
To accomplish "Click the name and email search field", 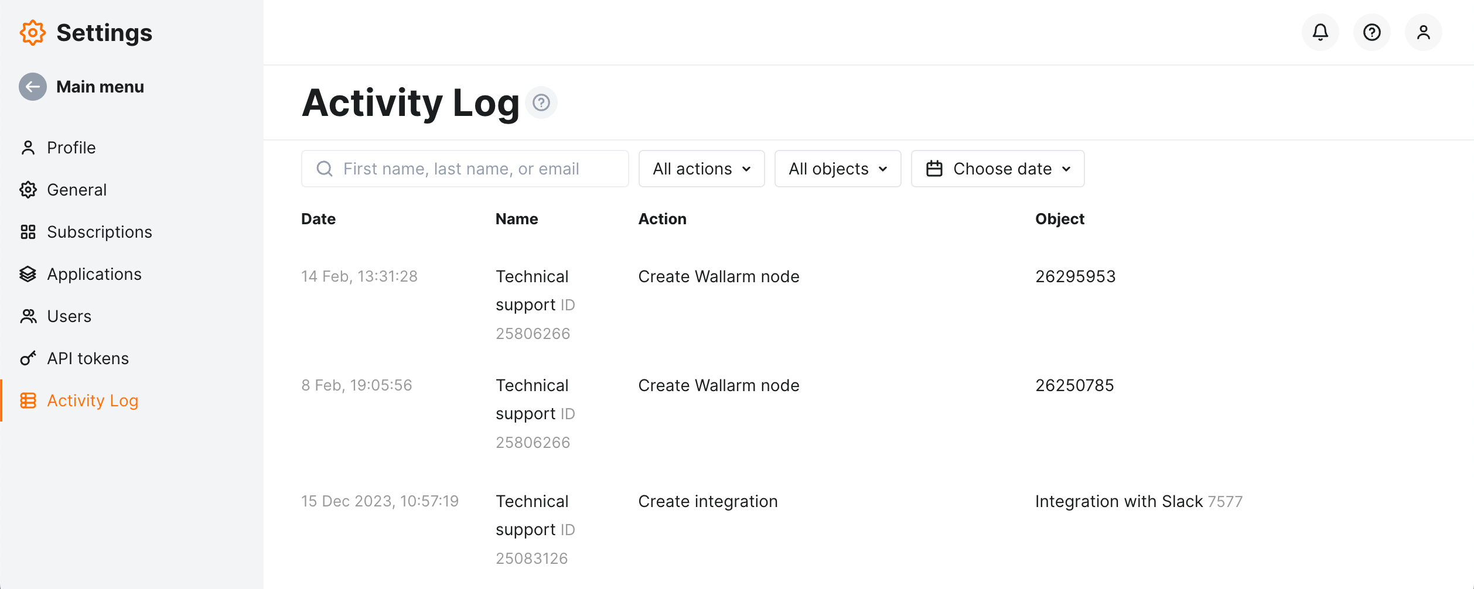I will (463, 169).
